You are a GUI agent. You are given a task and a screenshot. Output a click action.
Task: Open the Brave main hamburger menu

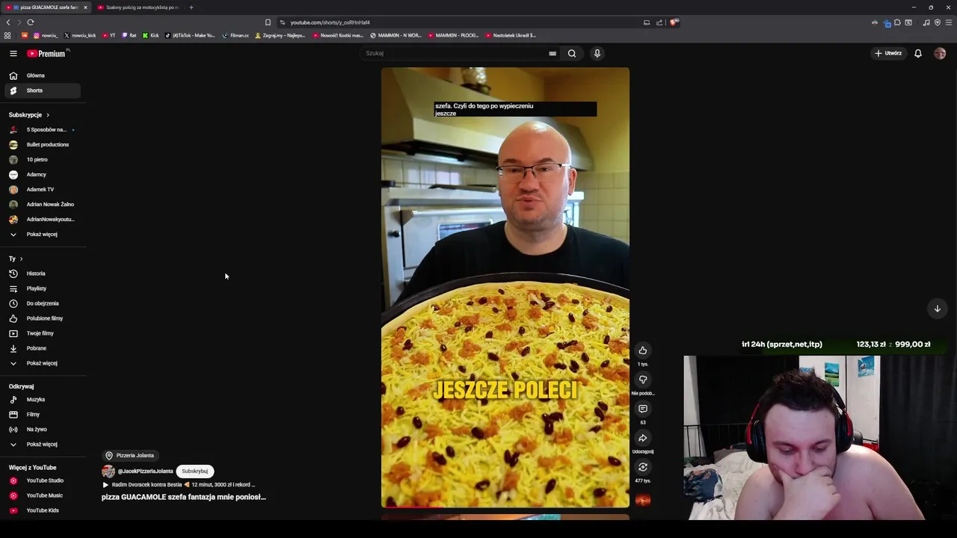coord(950,22)
